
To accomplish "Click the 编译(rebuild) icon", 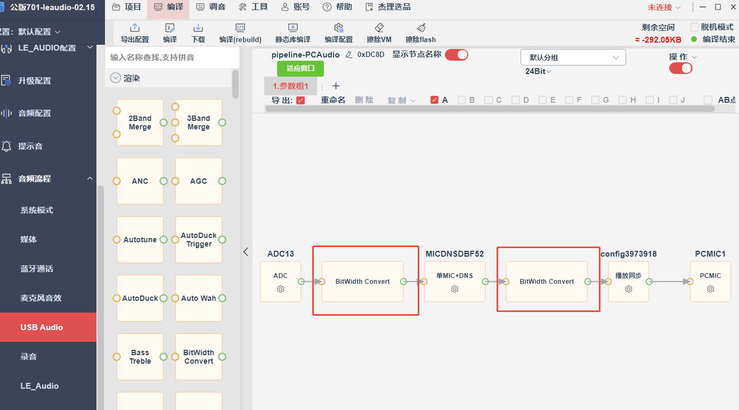I will pyautogui.click(x=240, y=28).
